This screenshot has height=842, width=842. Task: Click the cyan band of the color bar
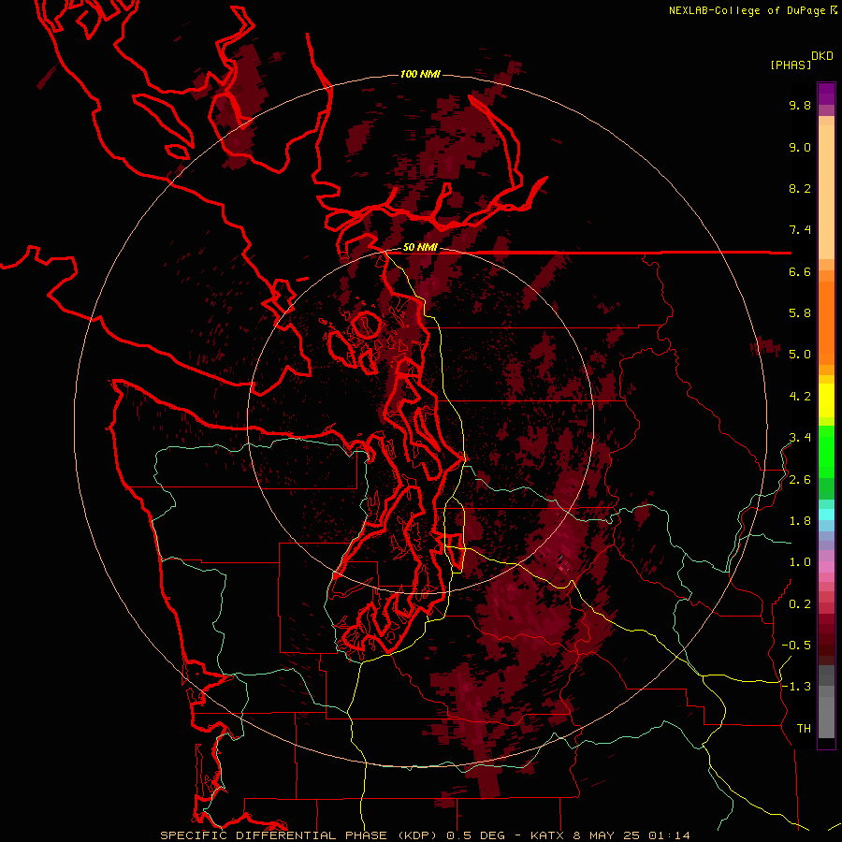(826, 515)
